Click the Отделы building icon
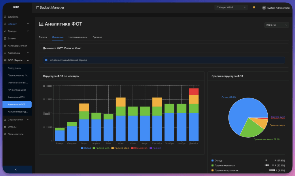The image size is (295, 176). point(5,127)
